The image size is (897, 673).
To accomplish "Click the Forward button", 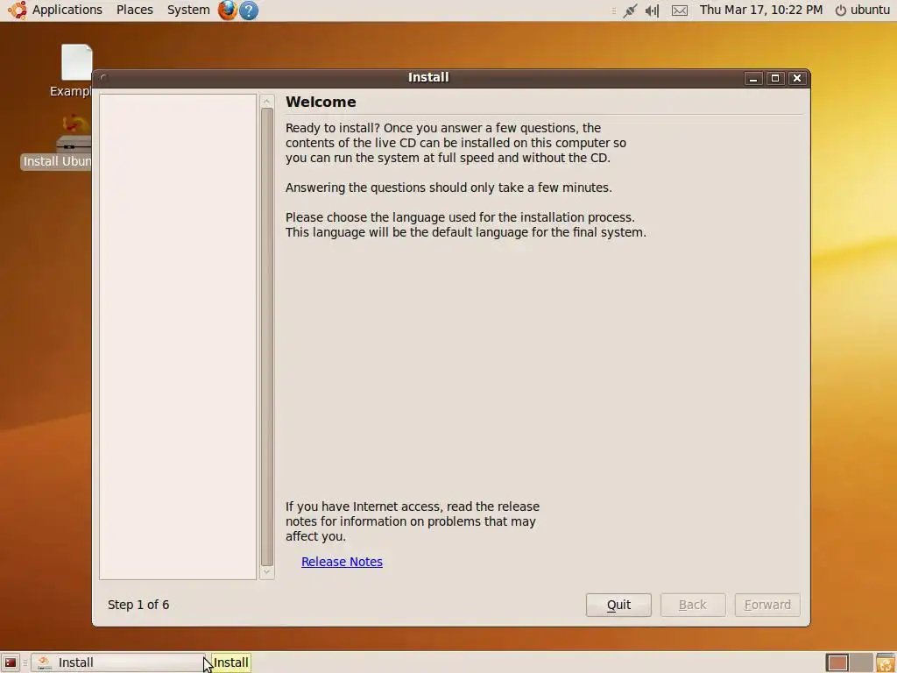I will click(767, 605).
